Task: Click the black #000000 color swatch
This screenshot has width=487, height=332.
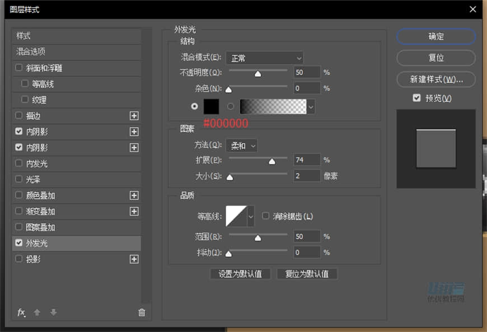Action: click(x=211, y=106)
